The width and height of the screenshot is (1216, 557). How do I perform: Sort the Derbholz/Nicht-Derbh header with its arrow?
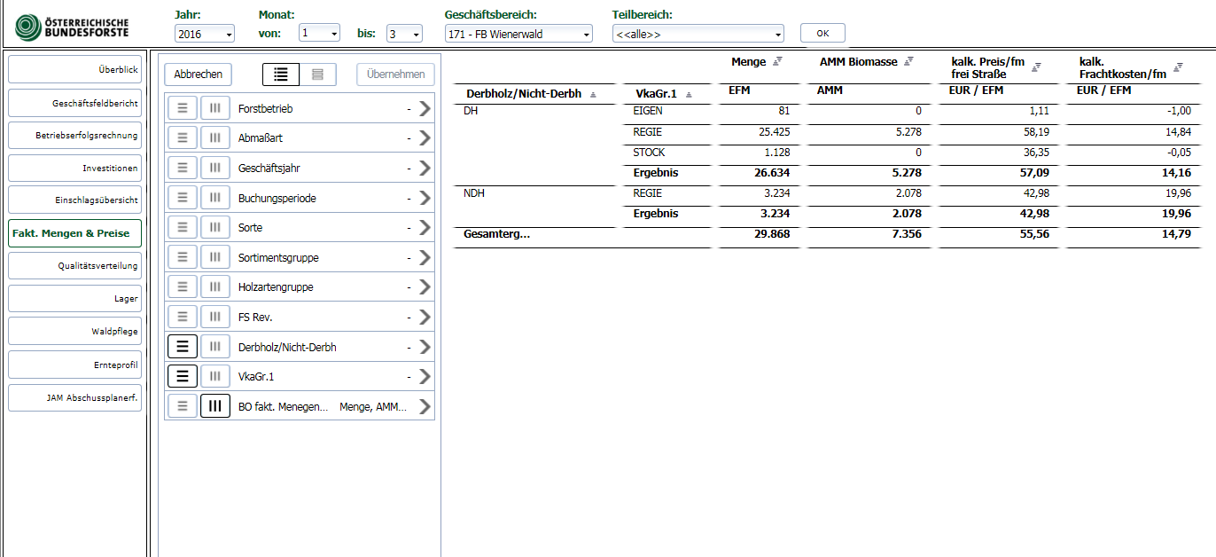(593, 94)
